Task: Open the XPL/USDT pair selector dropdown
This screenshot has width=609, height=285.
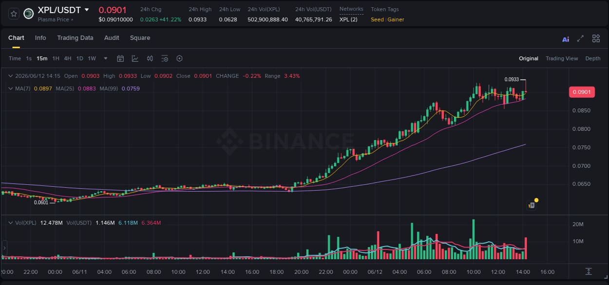Action: [x=87, y=10]
